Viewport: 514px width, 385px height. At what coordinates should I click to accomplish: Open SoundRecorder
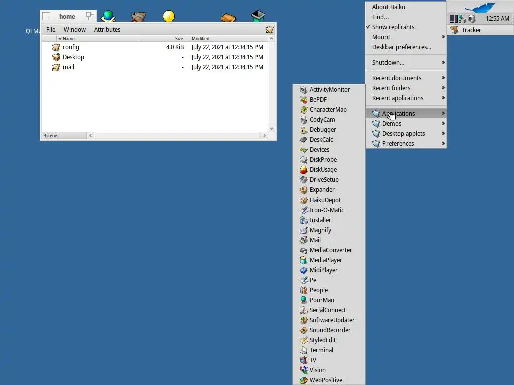[329, 330]
